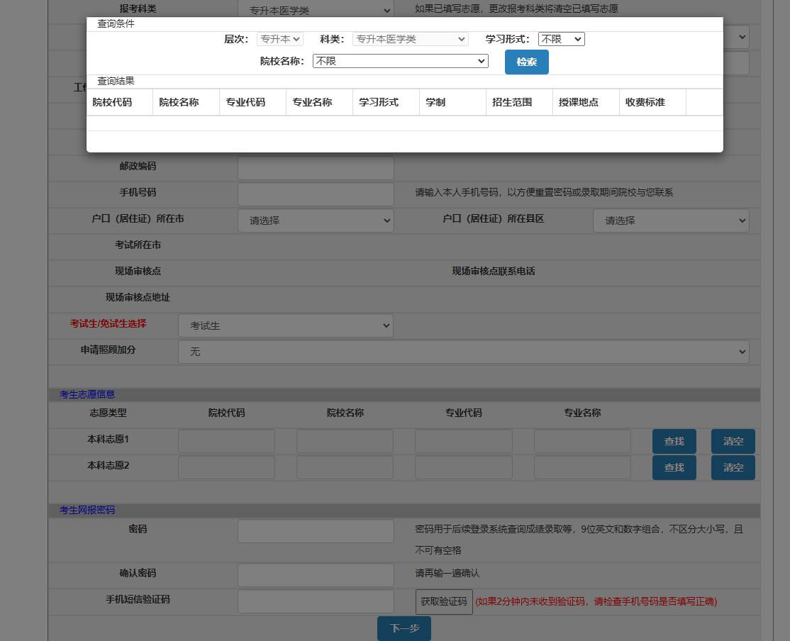Expand the 考试生/免试生选择 dropdown
Image resolution: width=790 pixels, height=641 pixels.
click(285, 325)
